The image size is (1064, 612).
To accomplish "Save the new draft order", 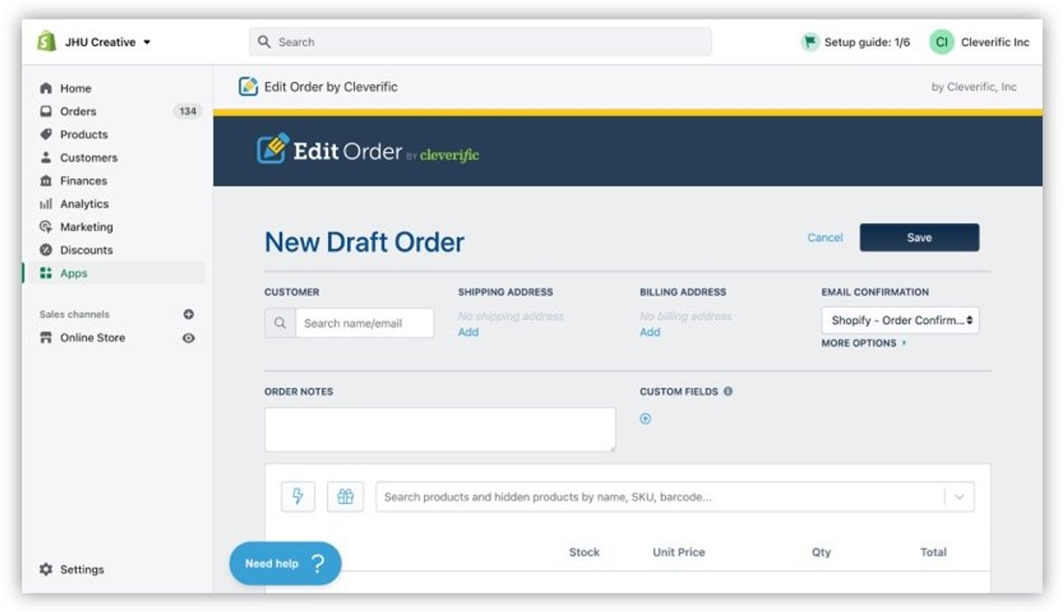I will click(919, 237).
